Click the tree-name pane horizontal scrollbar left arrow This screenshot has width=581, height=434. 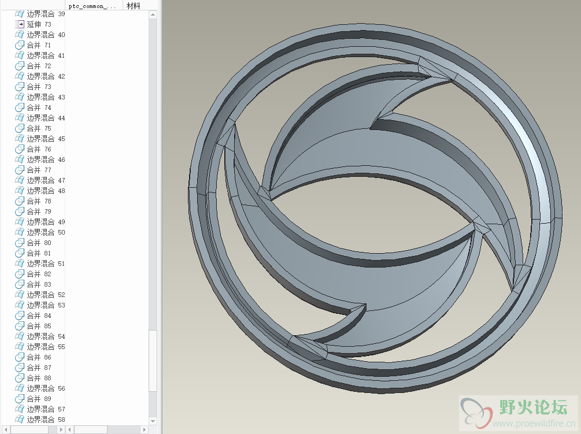6,429
